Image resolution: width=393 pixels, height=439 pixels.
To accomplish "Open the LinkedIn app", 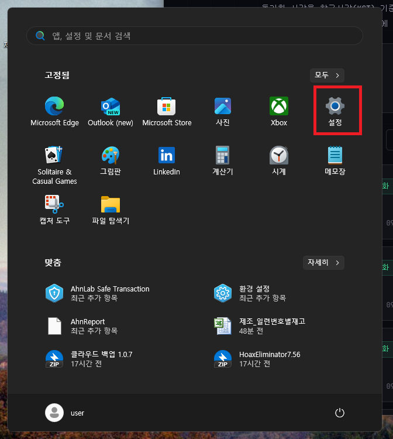I will pos(167,160).
